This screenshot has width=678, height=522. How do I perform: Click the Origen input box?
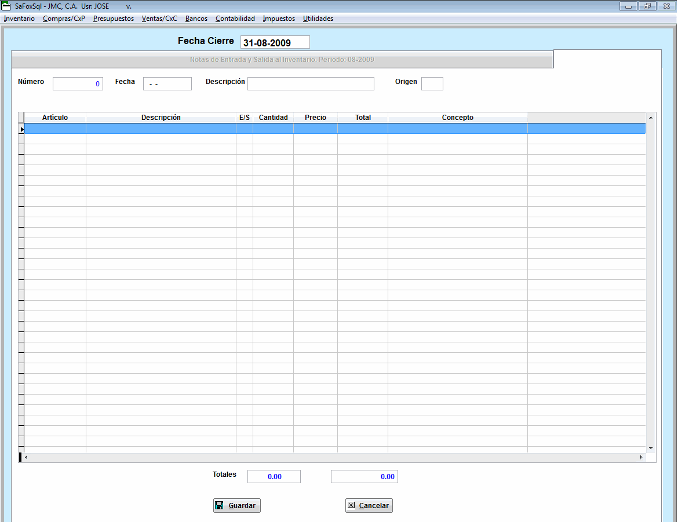[432, 84]
